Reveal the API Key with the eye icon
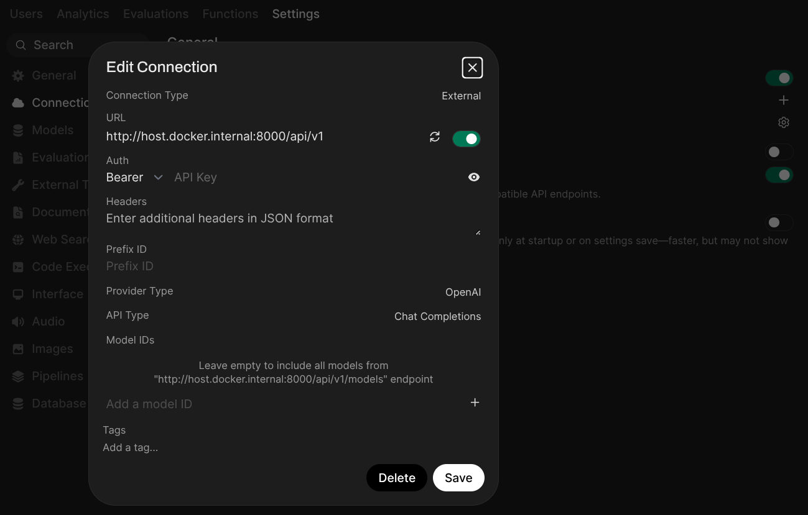This screenshot has width=808, height=515. tap(474, 177)
